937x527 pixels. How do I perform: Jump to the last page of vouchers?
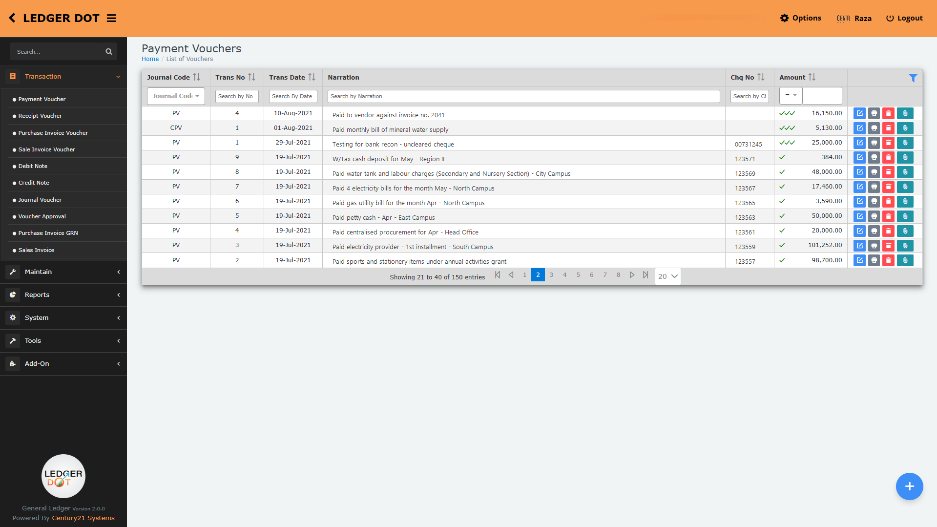pos(645,275)
